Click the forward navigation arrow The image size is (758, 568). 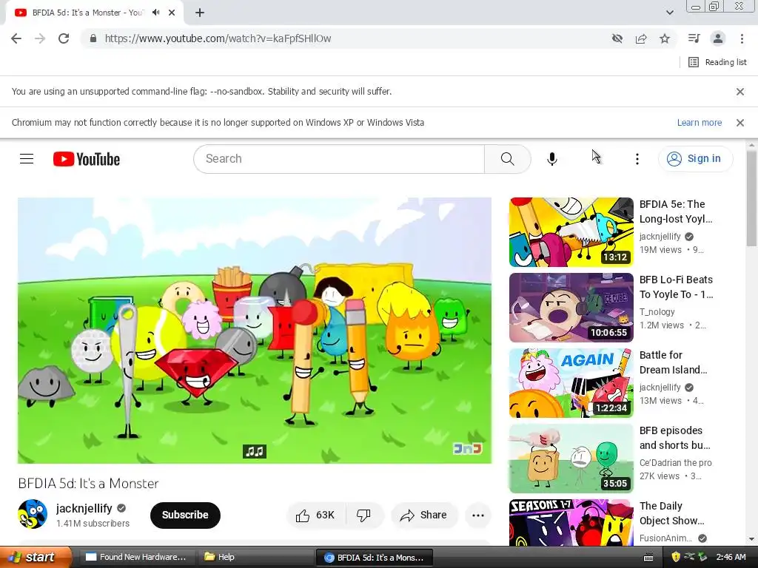pyautogui.click(x=40, y=38)
